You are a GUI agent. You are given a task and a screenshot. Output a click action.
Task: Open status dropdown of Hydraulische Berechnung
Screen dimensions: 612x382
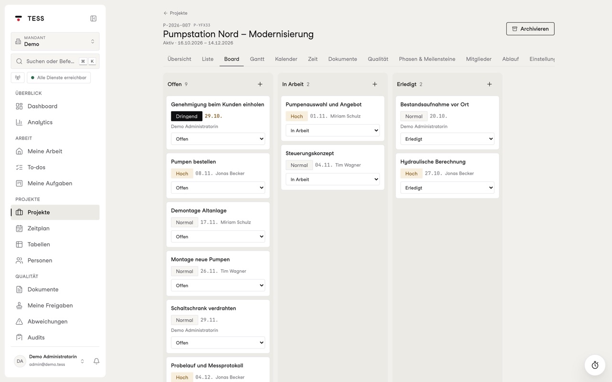pyautogui.click(x=448, y=188)
